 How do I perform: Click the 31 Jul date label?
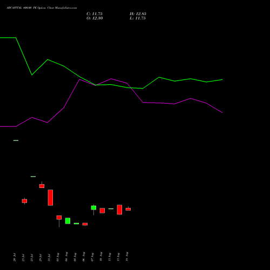tap(49, 258)
